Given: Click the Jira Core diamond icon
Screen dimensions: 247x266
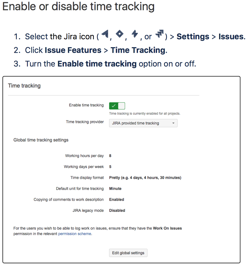Looking at the screenshot, I should [119, 34].
